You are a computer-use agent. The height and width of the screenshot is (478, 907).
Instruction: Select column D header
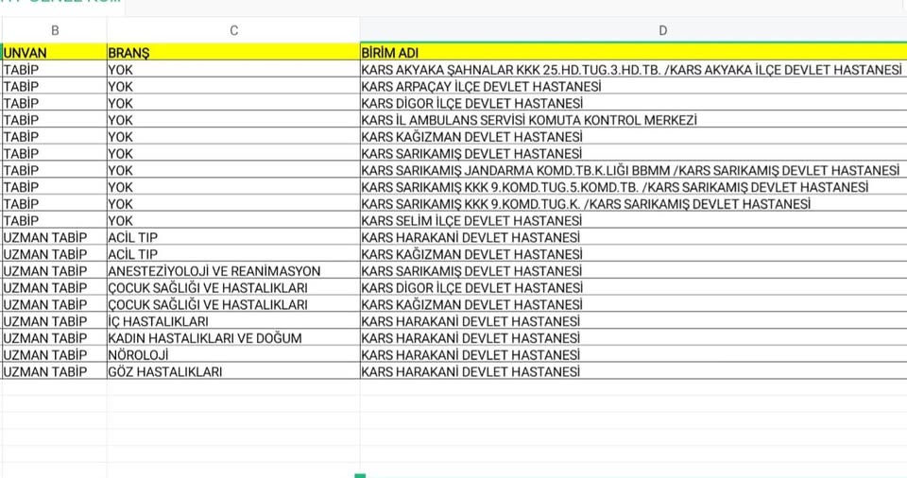click(633, 30)
